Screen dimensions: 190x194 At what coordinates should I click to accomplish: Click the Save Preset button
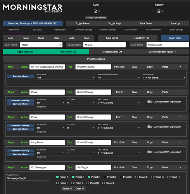point(175,38)
